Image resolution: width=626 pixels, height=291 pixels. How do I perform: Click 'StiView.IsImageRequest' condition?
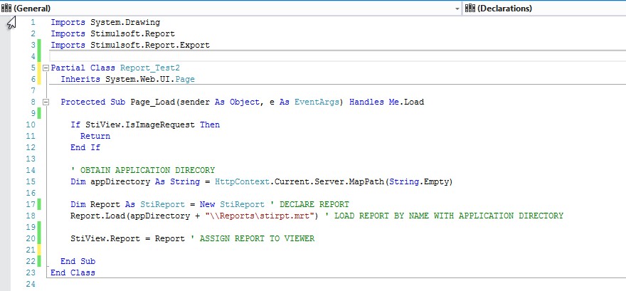(140, 125)
